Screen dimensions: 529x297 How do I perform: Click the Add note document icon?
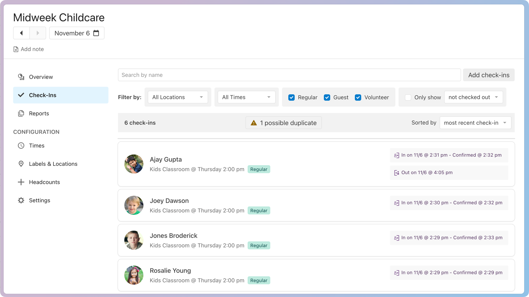pyautogui.click(x=16, y=49)
